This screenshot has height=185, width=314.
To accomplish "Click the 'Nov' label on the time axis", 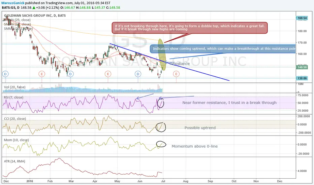I will click(x=256, y=181).
